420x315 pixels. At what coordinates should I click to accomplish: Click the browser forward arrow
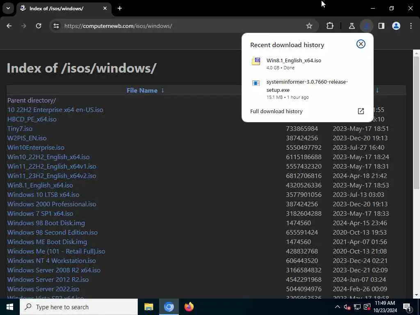[23, 26]
